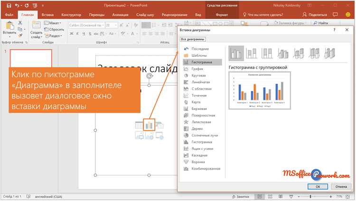
Task: Switch to the Анимация ribbon tab
Action: coord(121,15)
